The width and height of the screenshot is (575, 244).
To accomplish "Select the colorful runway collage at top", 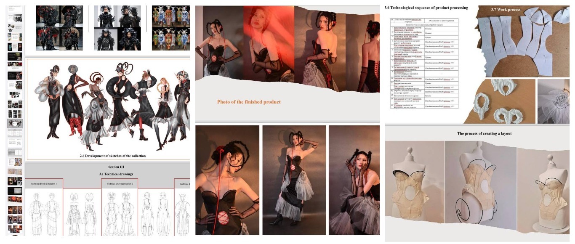I will click(x=170, y=28).
